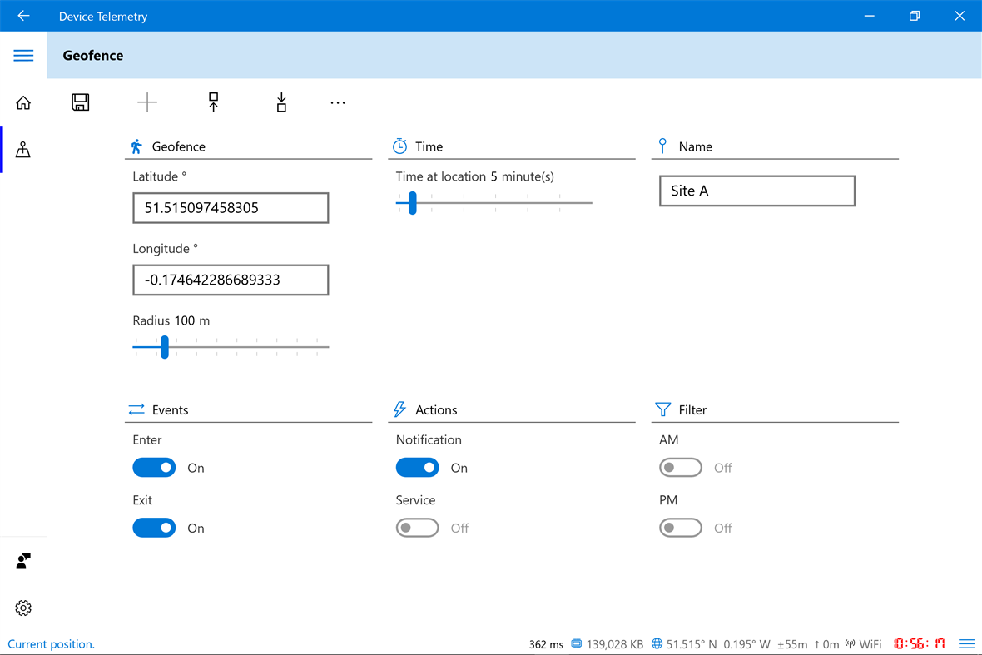
Task: Open the contacts icon in the lower sidebar
Action: pos(23,561)
